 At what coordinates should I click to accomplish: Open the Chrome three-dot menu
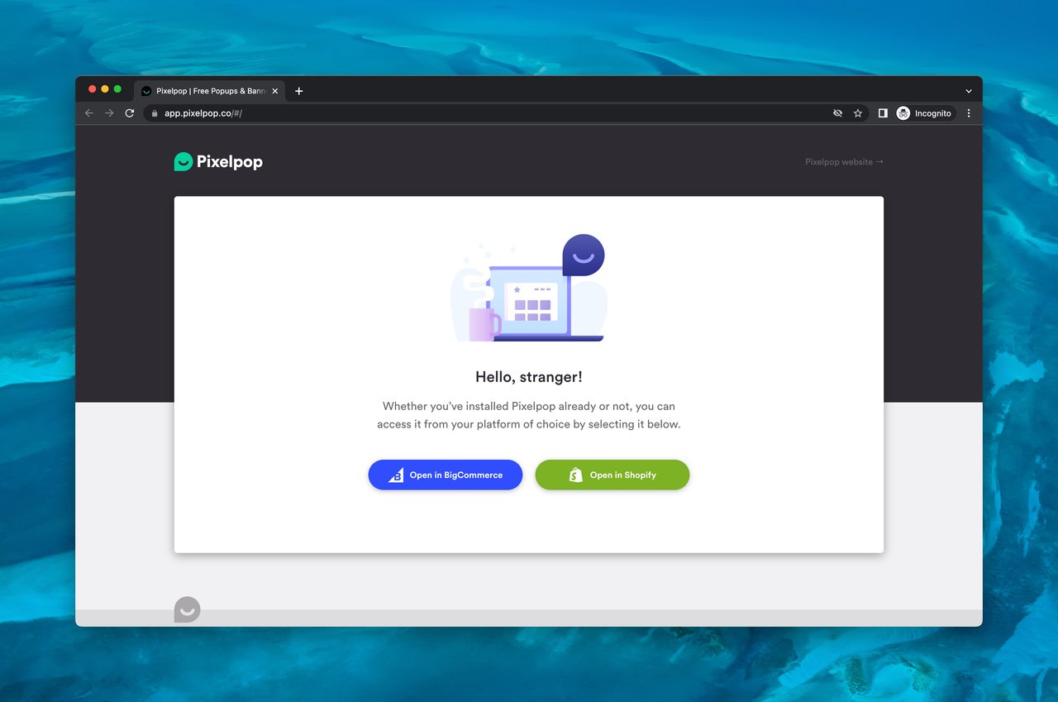[969, 113]
